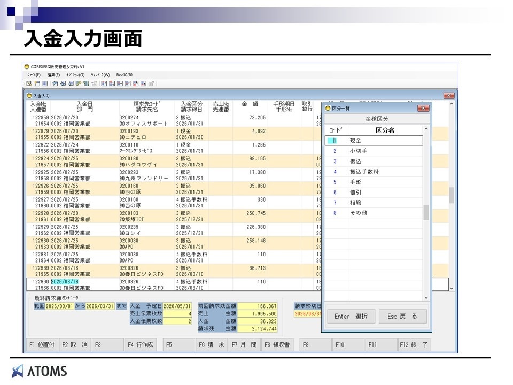Close the 区分一覧 dialog

click(423, 109)
